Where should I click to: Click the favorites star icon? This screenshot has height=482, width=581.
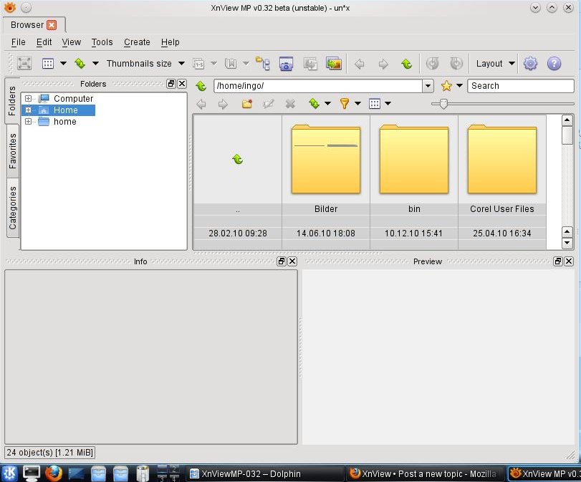point(446,86)
